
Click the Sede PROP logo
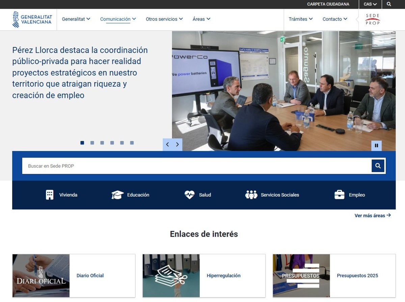[x=373, y=19]
